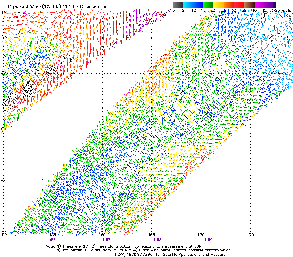Click the longitude label '155'
The height and width of the screenshot is (257, 293).
(x=53, y=235)
